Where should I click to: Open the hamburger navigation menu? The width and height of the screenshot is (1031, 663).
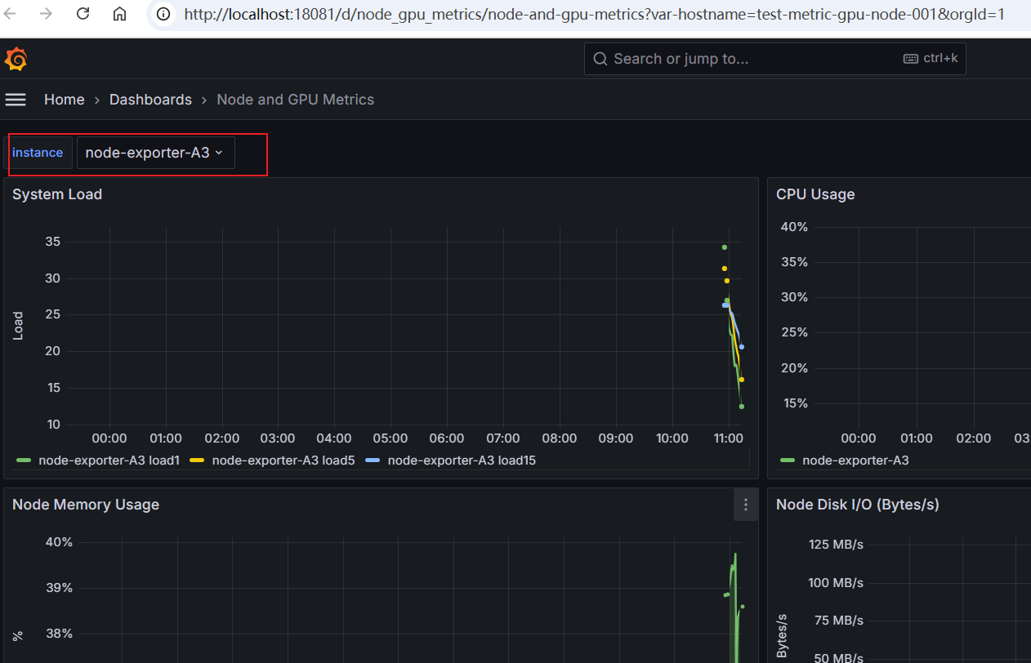tap(16, 100)
